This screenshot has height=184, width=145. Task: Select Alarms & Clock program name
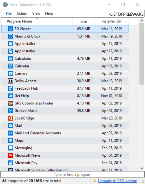pos(27,36)
